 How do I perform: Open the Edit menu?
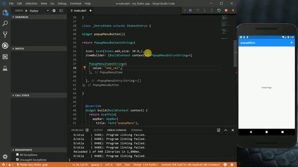coord(19,3)
